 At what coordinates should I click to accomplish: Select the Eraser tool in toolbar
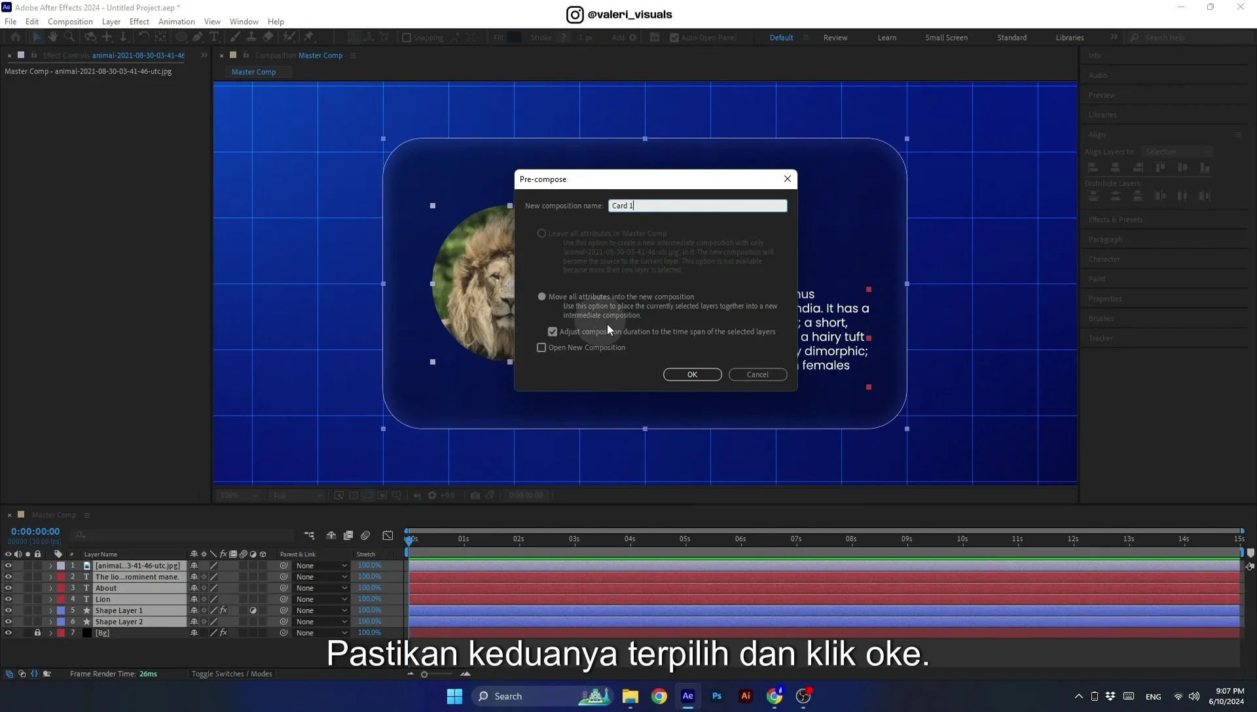(268, 37)
